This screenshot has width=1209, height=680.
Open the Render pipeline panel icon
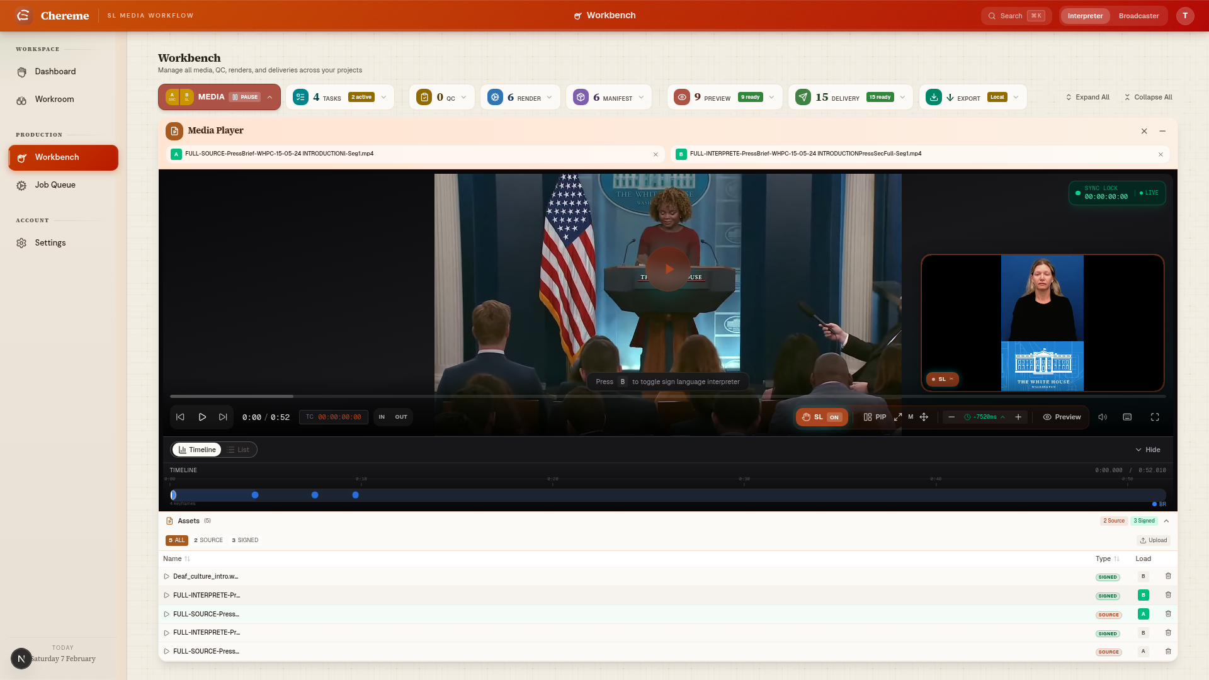click(495, 97)
